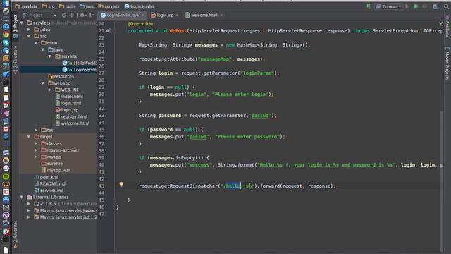Screen dimensions: 451x254
Task: Click the green inspection status checkmark
Action: pyautogui.click(x=440, y=23)
